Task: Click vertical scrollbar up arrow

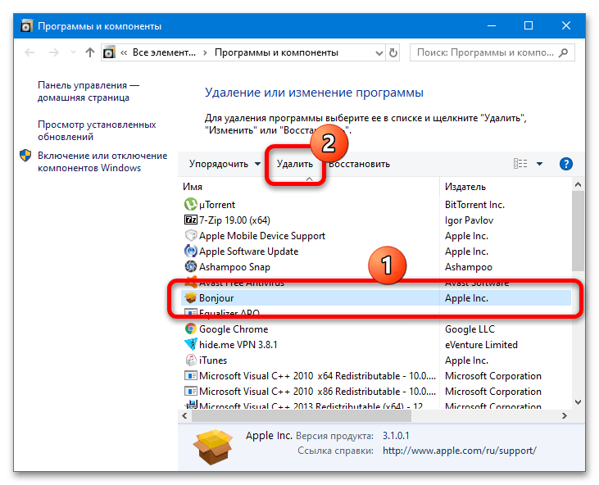Action: pyautogui.click(x=578, y=185)
